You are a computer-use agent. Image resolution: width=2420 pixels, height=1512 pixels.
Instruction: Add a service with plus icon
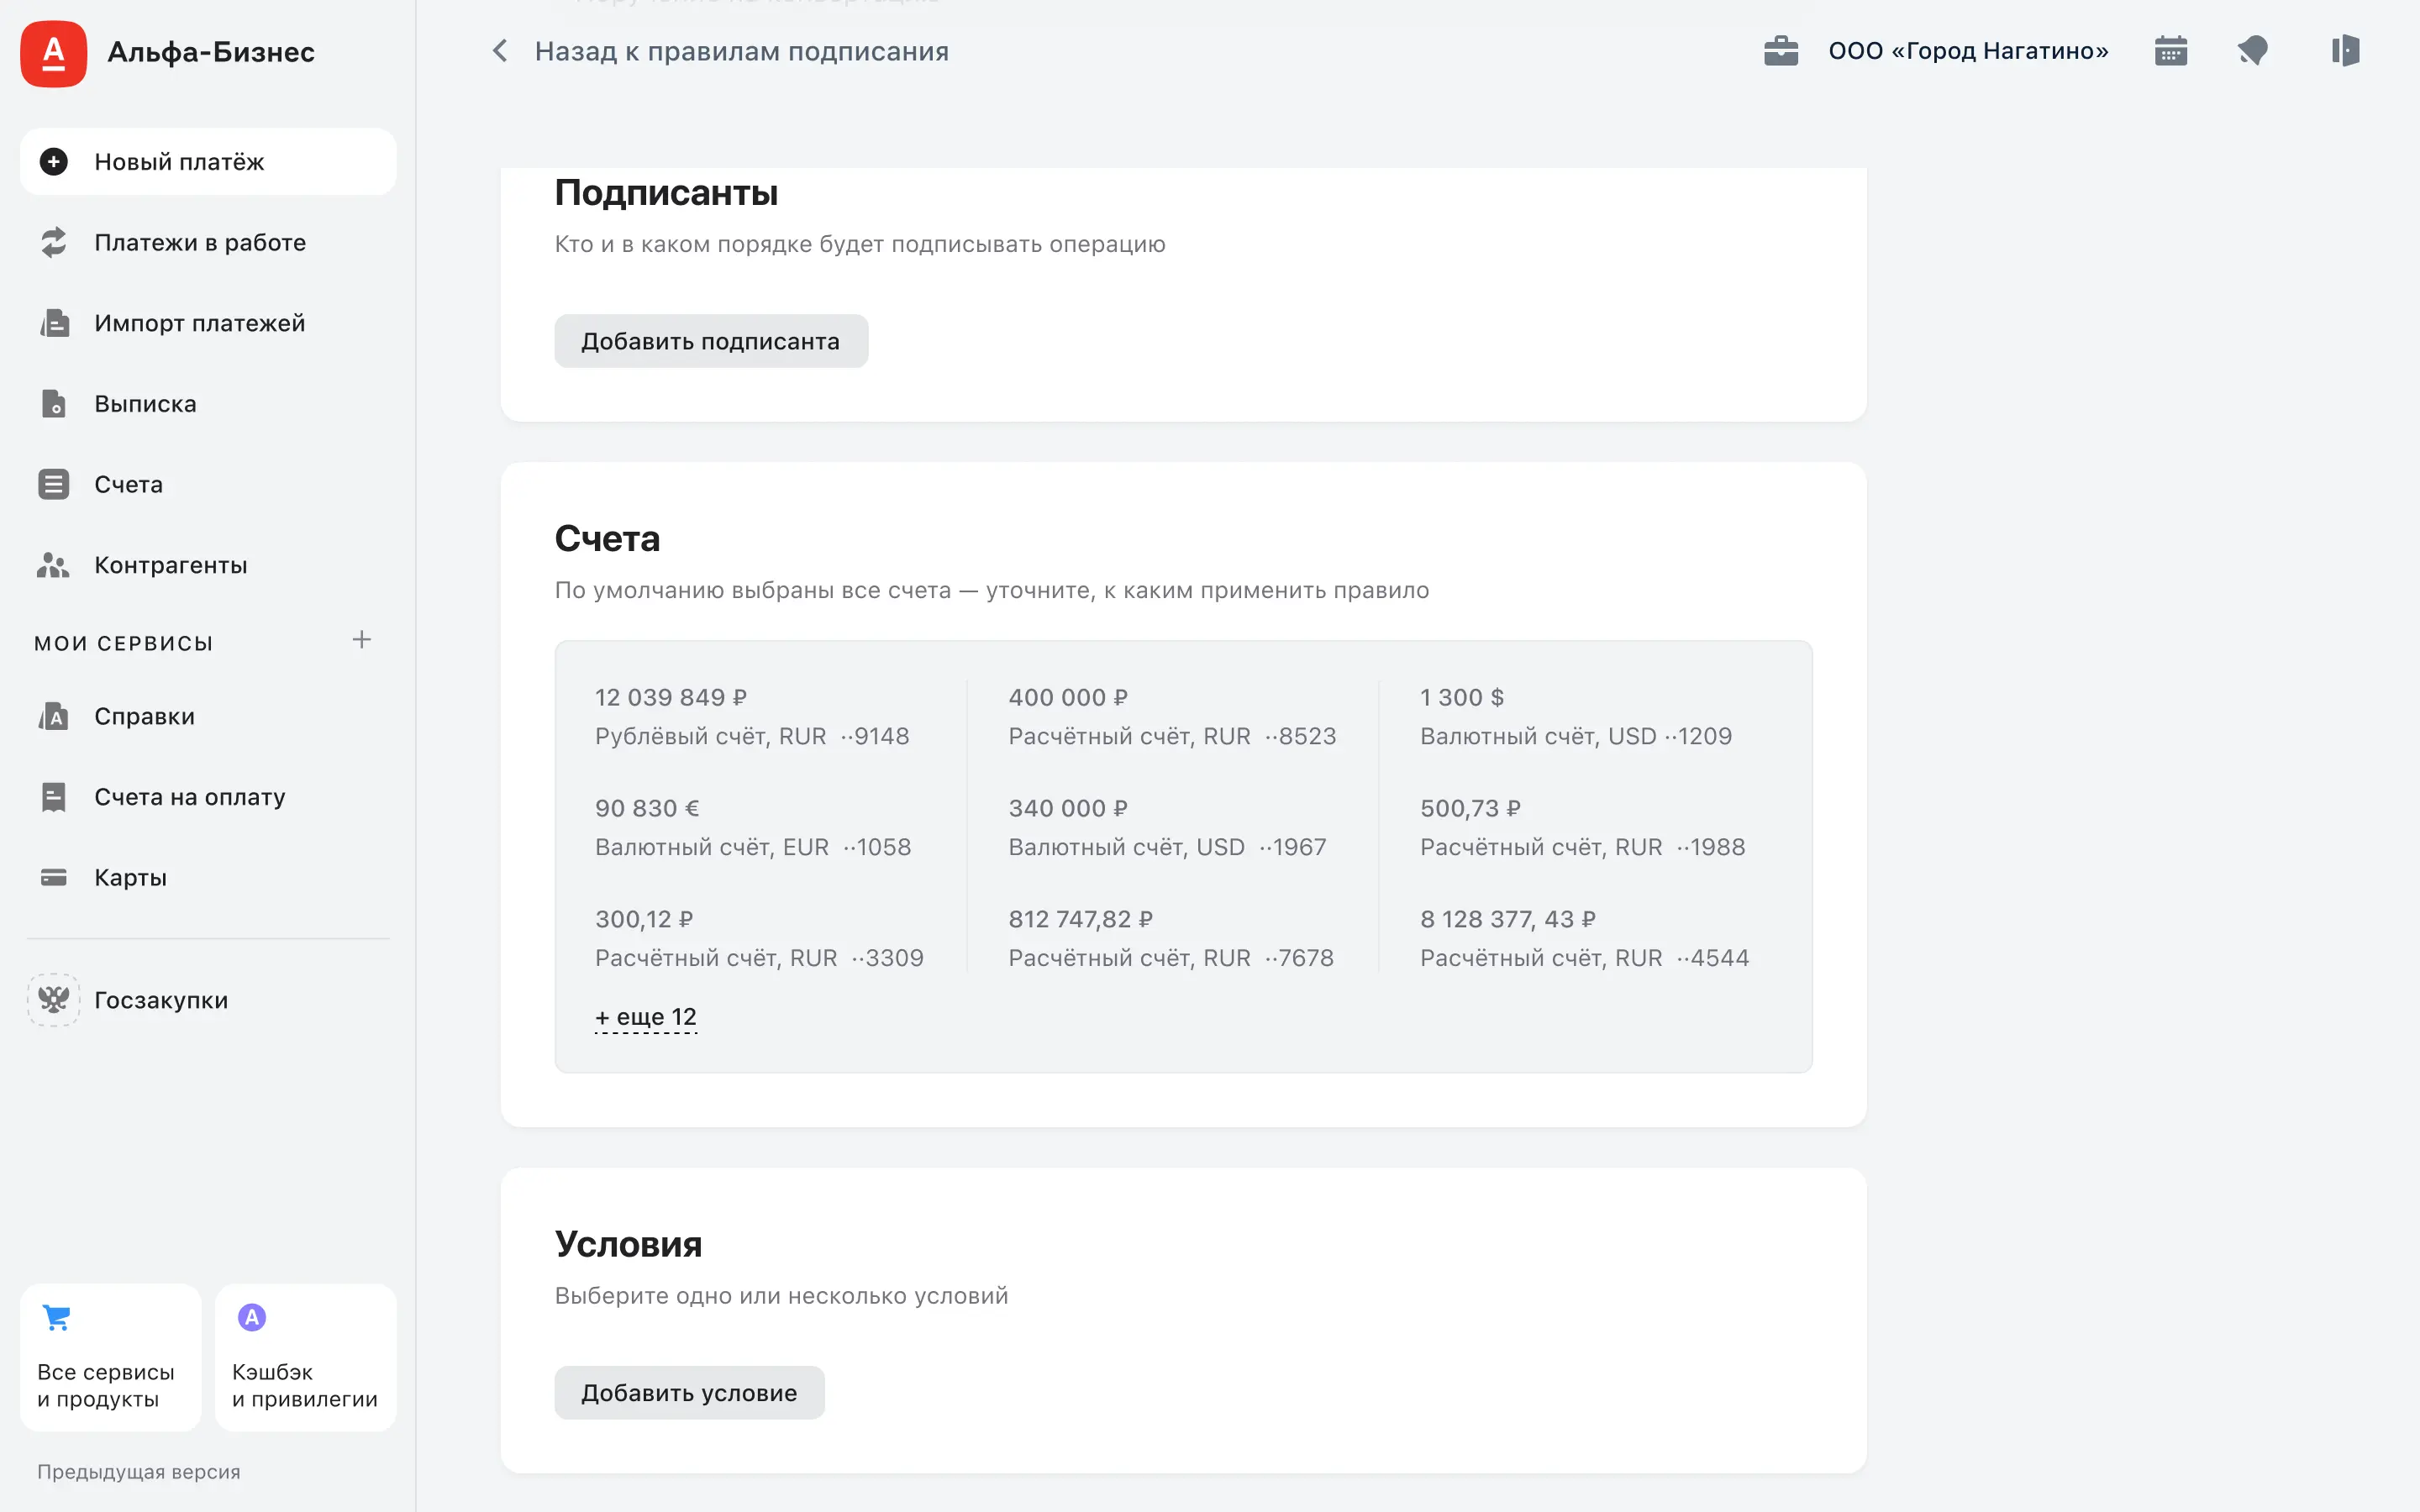[362, 640]
